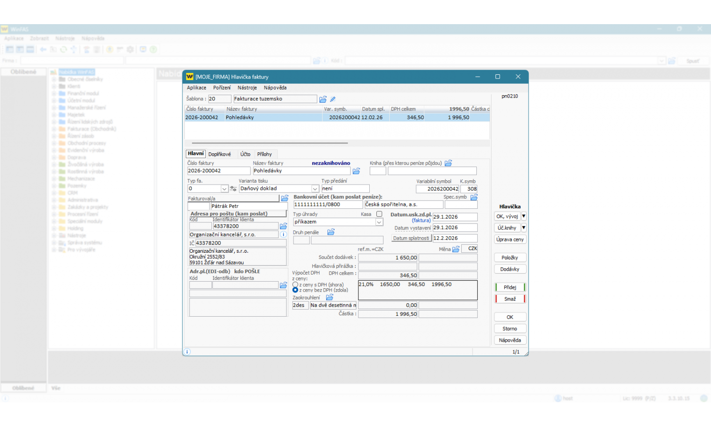Open Druh penále folder lookup
This screenshot has width=711, height=426.
(x=331, y=232)
